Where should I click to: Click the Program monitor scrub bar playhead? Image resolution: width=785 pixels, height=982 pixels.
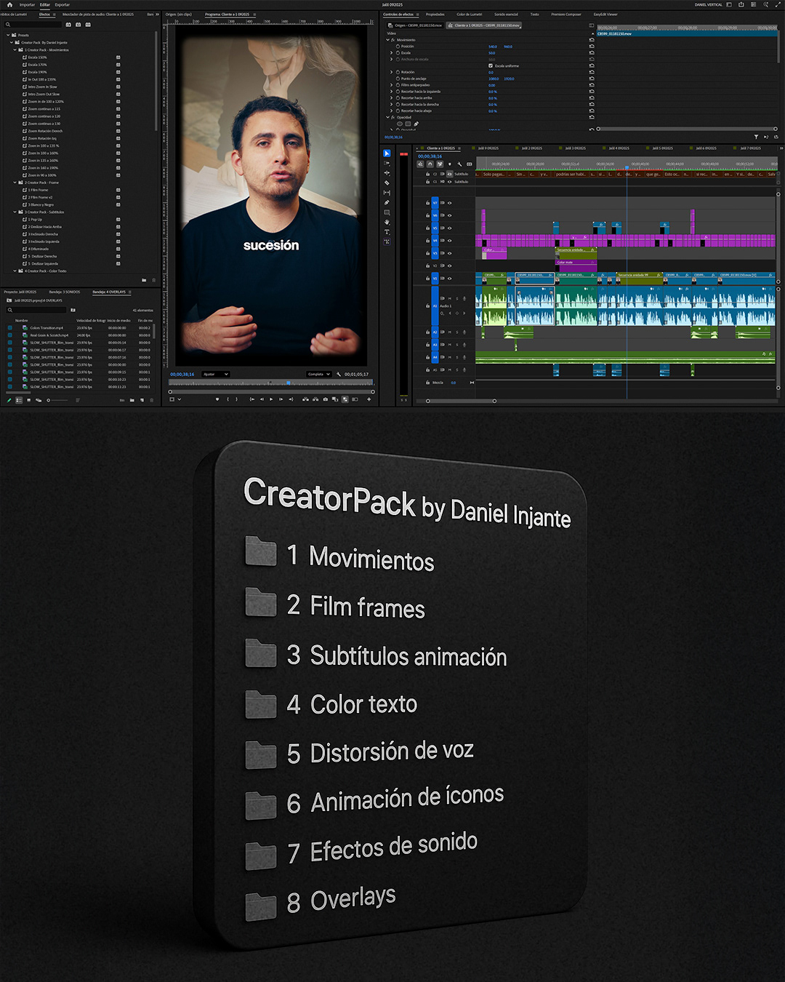pyautogui.click(x=289, y=383)
